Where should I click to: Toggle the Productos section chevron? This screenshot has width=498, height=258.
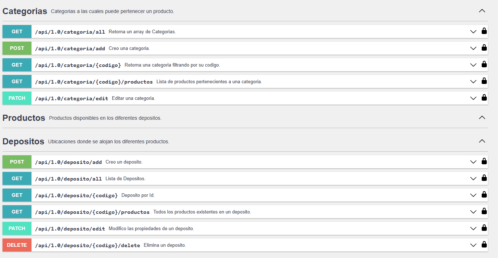click(482, 118)
